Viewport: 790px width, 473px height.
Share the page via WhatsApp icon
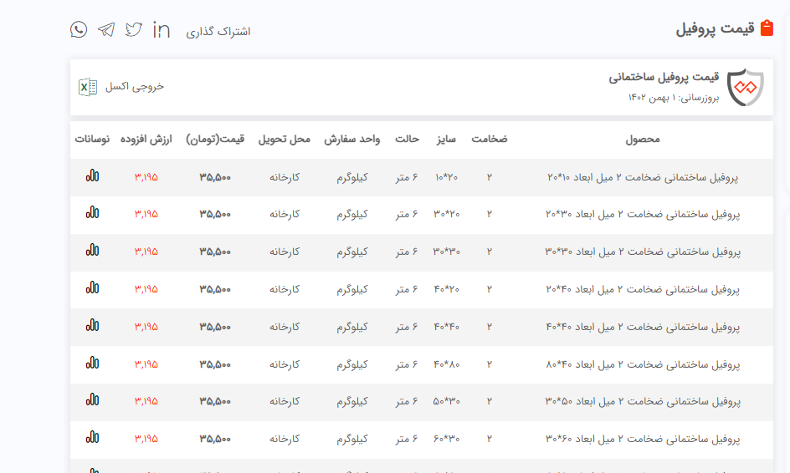(x=79, y=30)
